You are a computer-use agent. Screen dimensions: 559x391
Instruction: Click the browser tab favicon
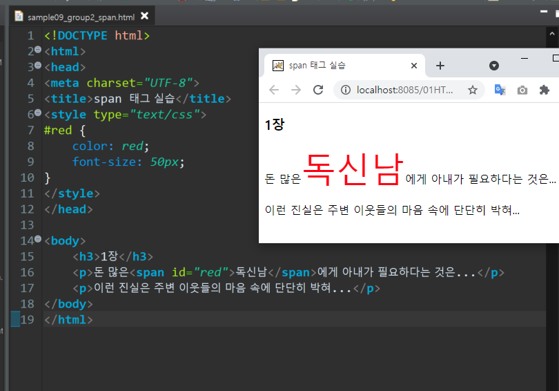pyautogui.click(x=278, y=66)
